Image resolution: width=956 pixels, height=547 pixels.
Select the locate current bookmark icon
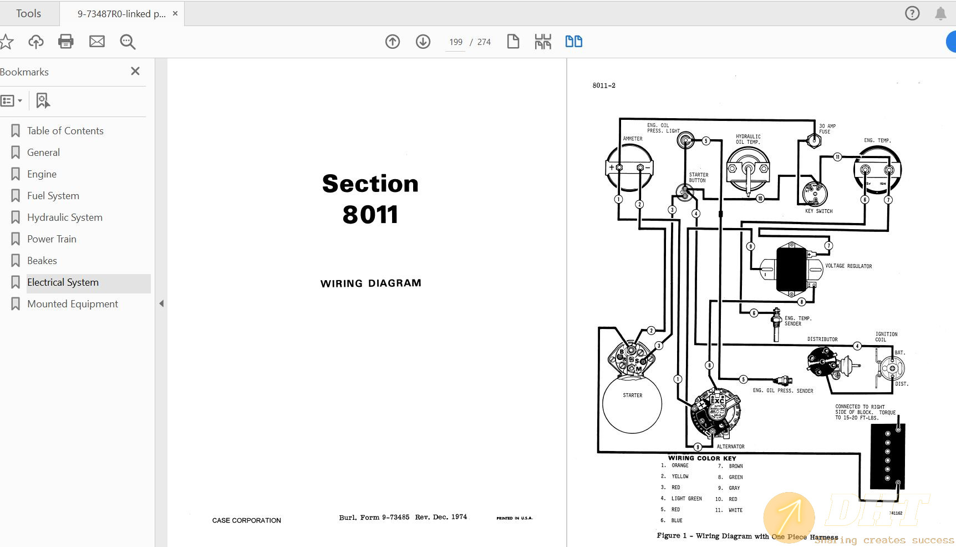click(x=43, y=100)
